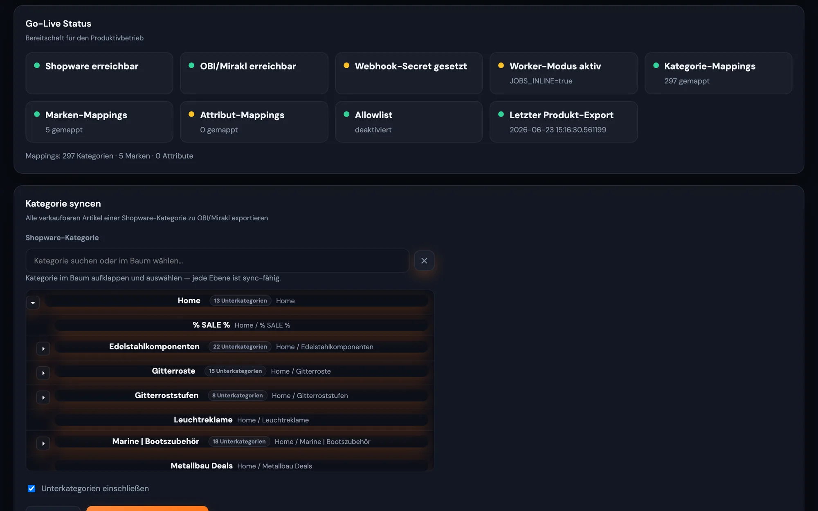Select the Leuchtreklame category
The image size is (818, 511).
point(241,420)
